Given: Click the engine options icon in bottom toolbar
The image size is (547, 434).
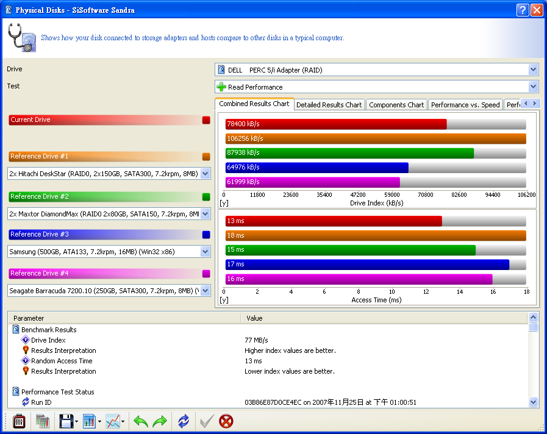Looking at the screenshot, I should (x=19, y=421).
